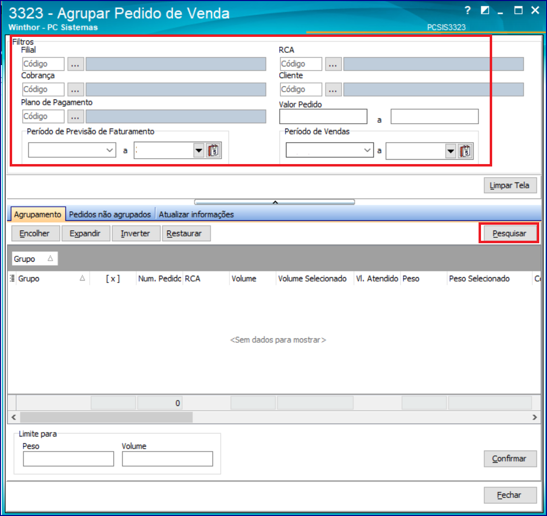Click sort arrow in Grupo grouping chip
This screenshot has width=547, height=516.
[50, 259]
